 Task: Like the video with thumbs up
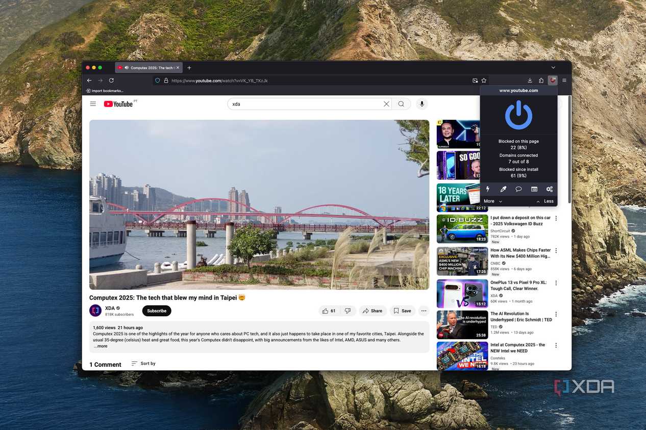pyautogui.click(x=329, y=311)
